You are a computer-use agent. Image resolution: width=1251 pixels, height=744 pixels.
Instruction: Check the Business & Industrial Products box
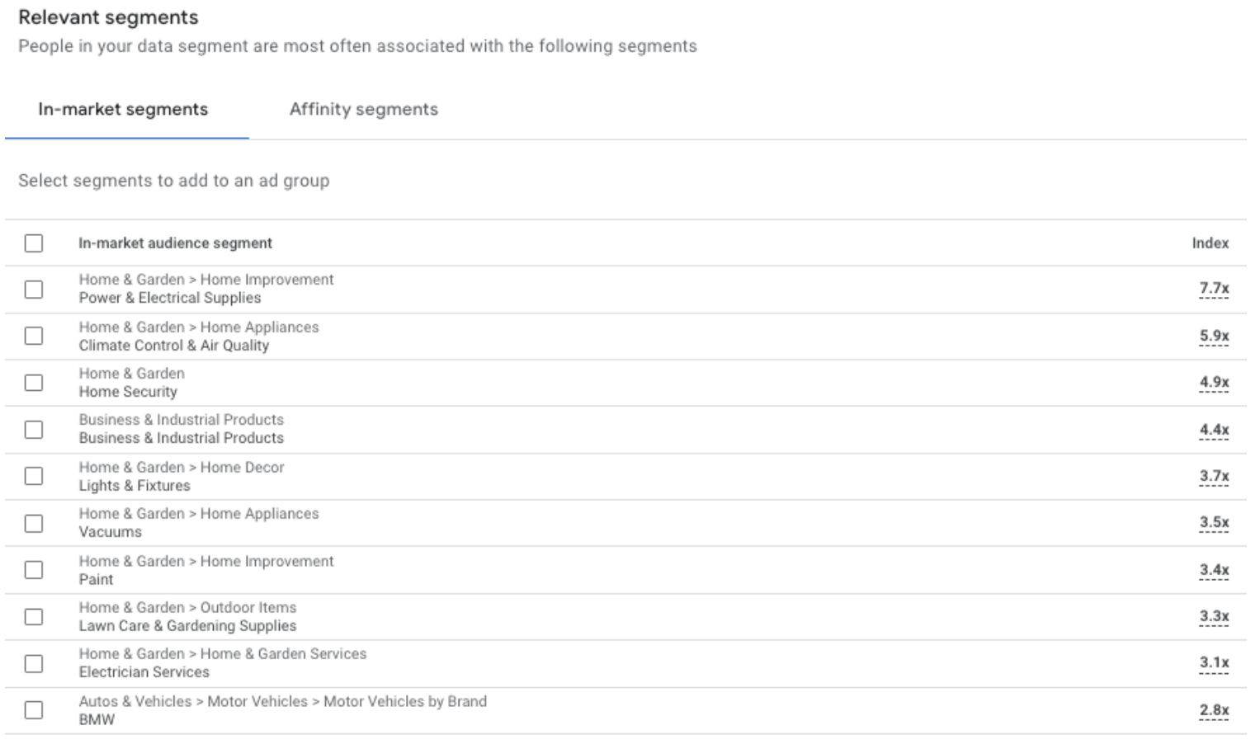point(34,430)
